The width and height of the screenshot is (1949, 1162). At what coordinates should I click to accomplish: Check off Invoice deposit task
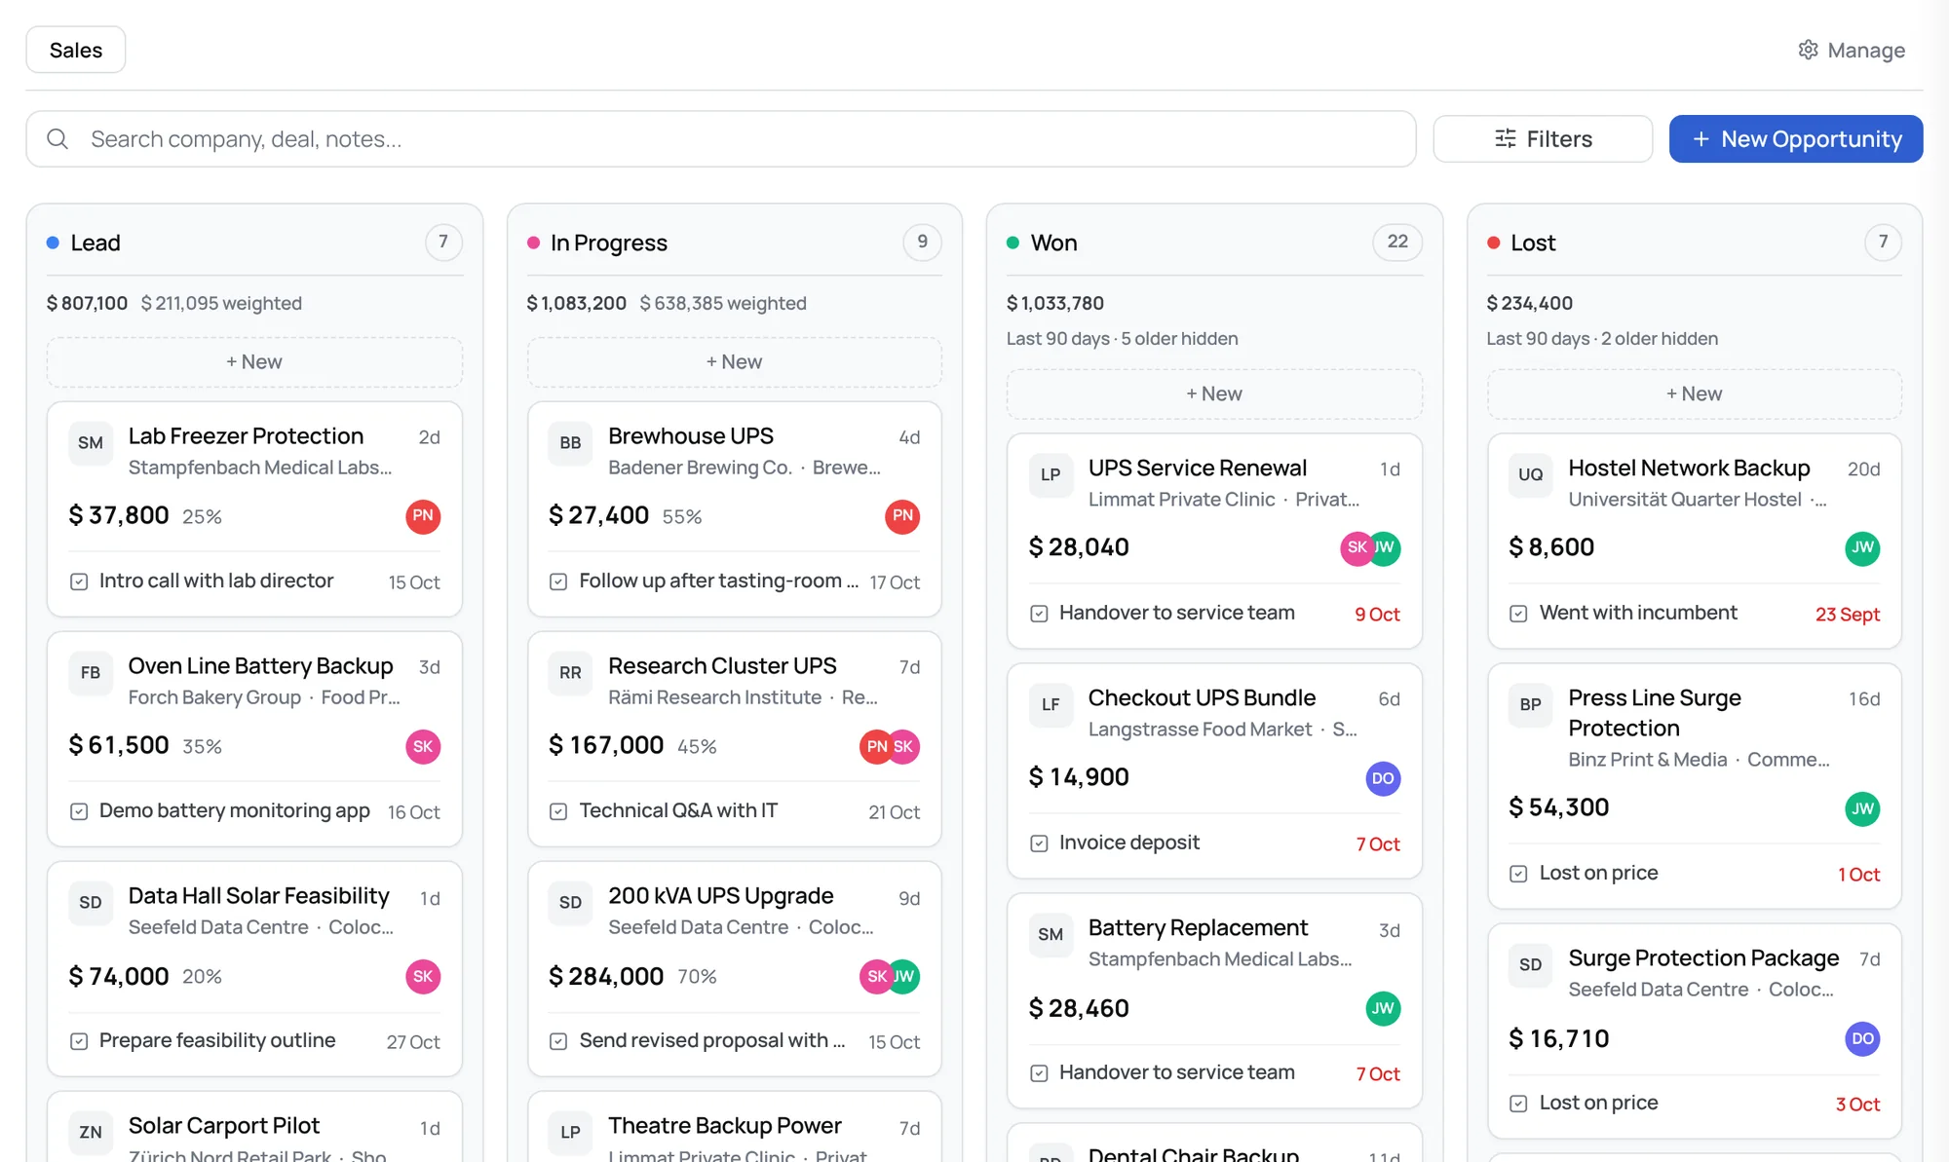coord(1039,843)
